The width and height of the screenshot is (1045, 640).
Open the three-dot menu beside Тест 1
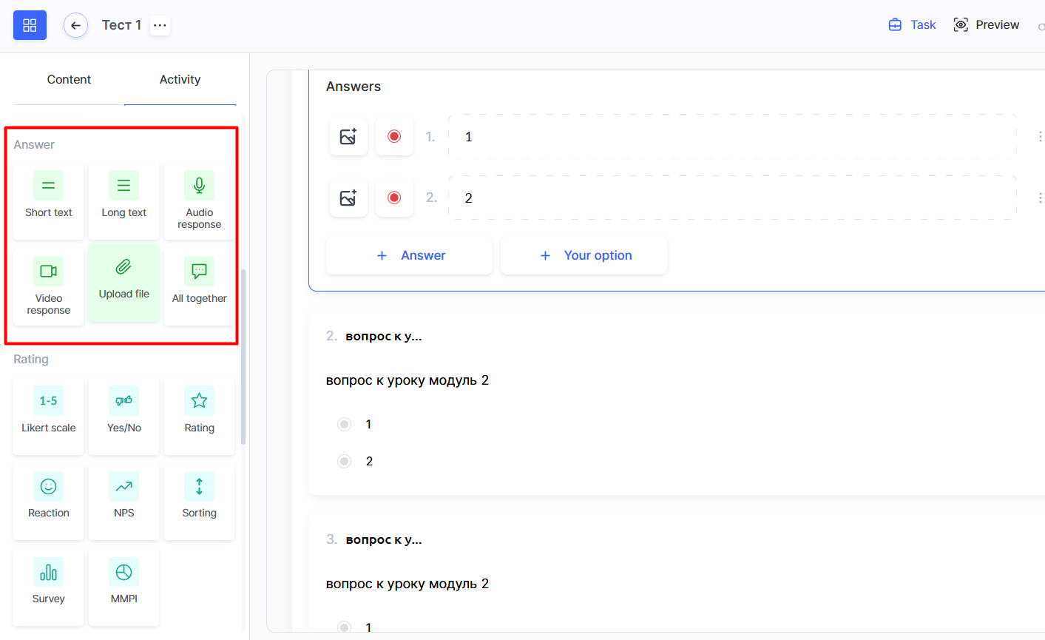coord(160,25)
